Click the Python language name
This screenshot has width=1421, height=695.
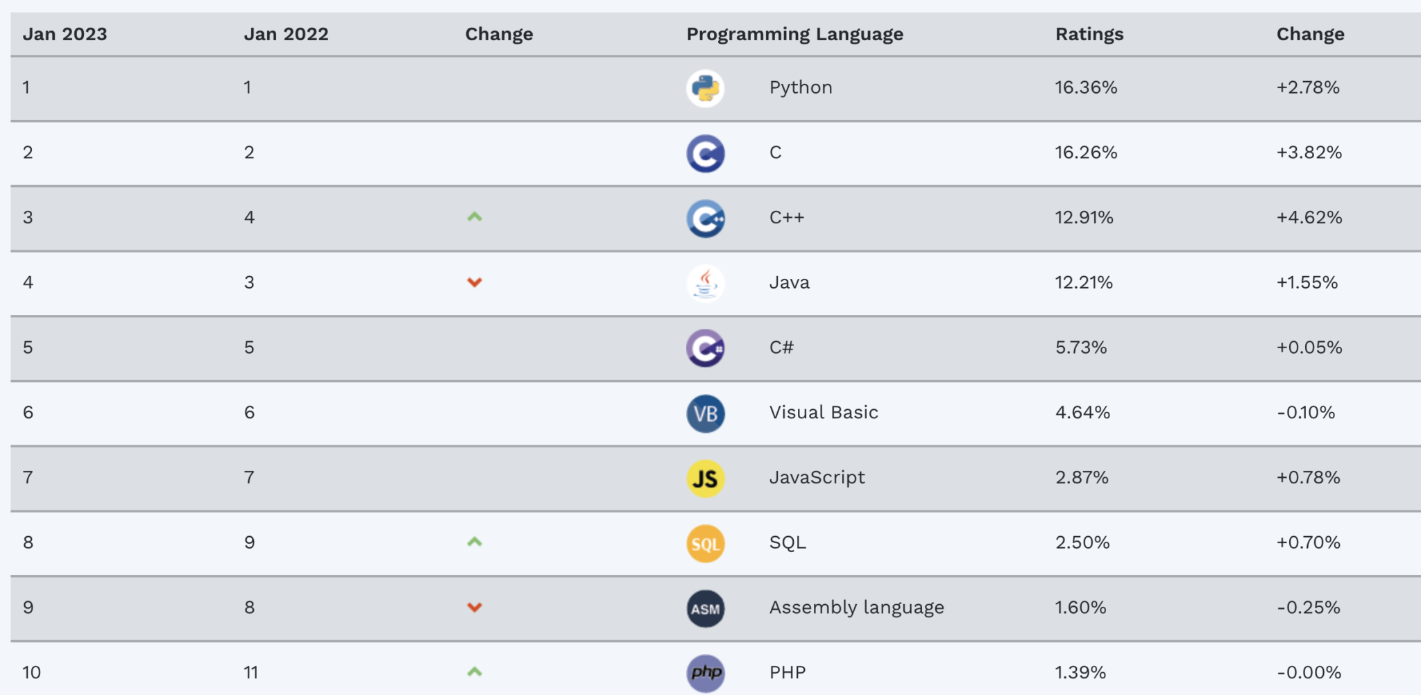point(800,87)
